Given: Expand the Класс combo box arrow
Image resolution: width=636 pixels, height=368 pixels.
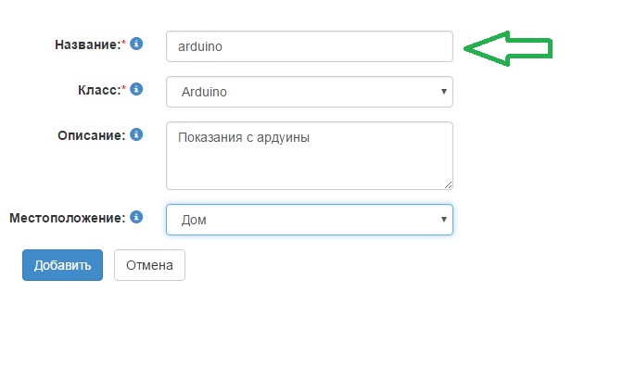Looking at the screenshot, I should point(444,92).
